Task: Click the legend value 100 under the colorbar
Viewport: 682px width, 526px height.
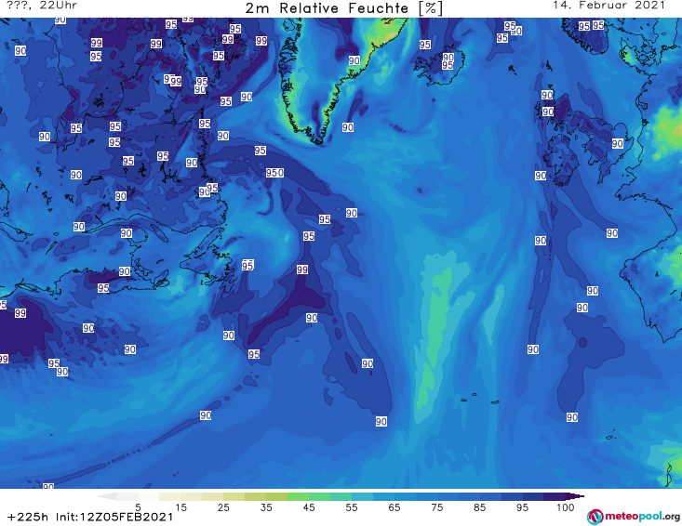Action: (566, 507)
